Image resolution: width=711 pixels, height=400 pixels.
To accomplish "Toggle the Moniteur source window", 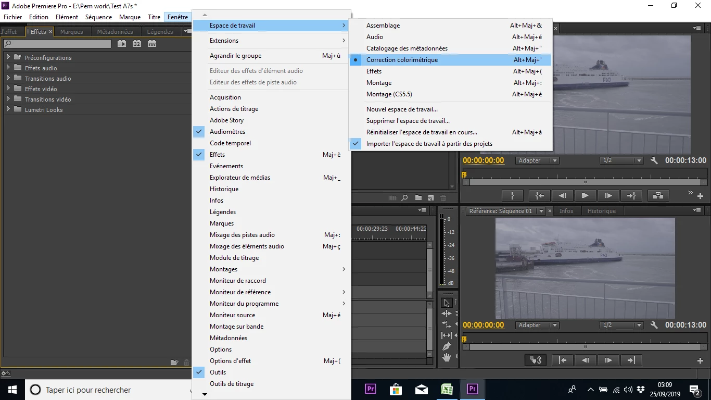I will point(271,315).
